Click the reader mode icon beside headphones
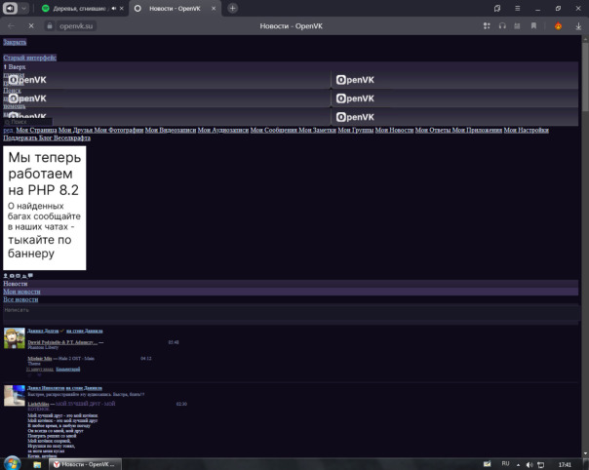The height and width of the screenshot is (470, 589). [x=517, y=26]
